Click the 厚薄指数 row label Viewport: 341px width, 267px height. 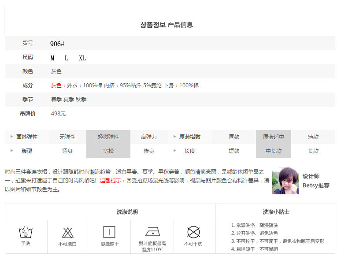189,137
